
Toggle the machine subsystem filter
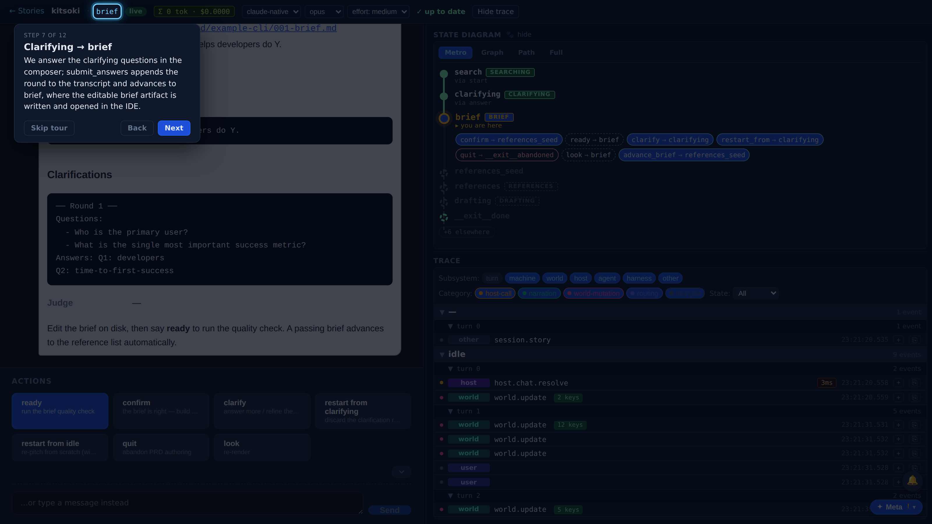[x=522, y=278]
